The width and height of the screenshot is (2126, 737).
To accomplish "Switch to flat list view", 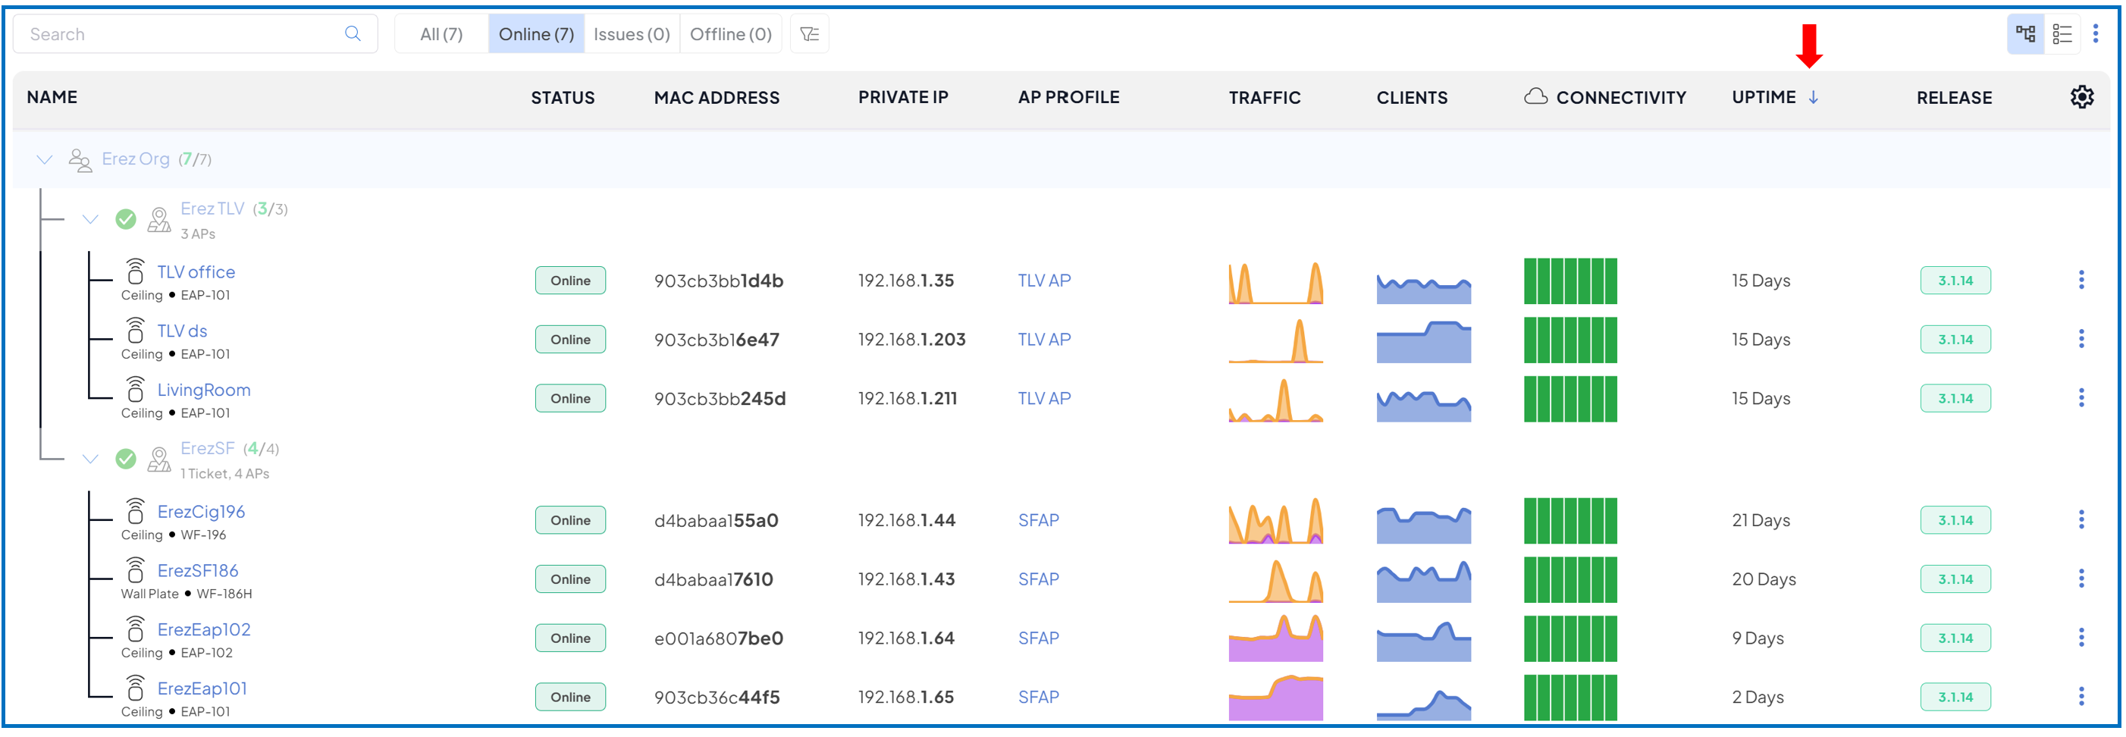I will (2062, 34).
